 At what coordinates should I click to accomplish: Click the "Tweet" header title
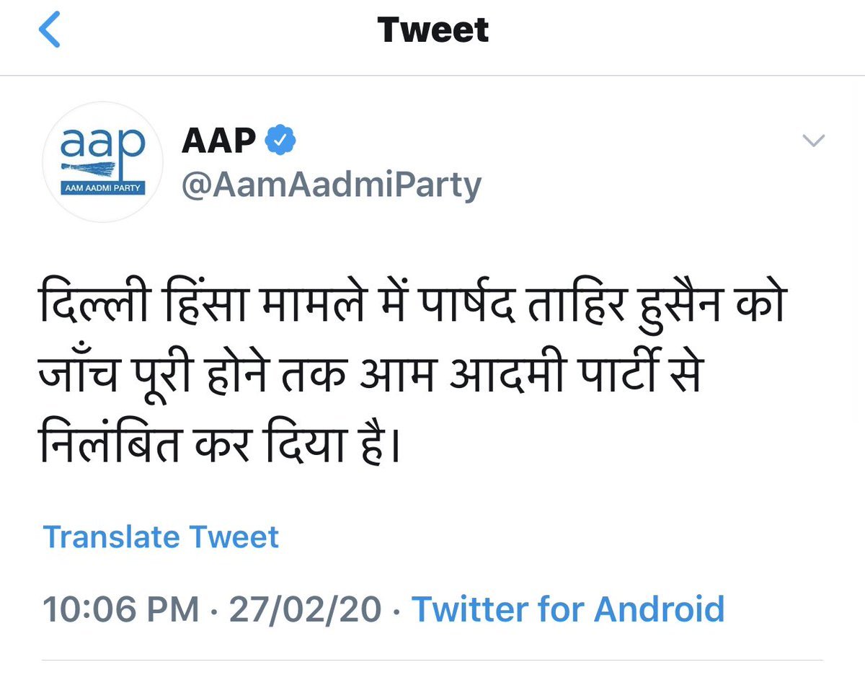click(432, 30)
